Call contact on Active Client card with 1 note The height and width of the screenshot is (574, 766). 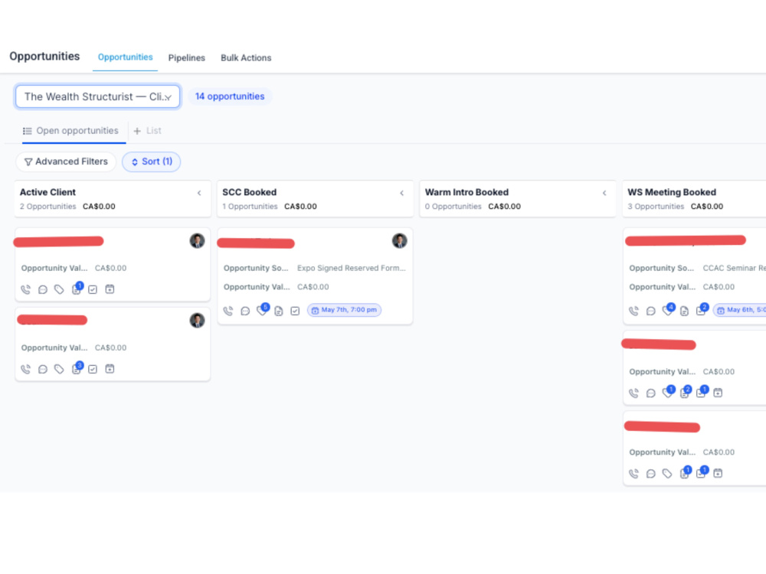(x=26, y=289)
